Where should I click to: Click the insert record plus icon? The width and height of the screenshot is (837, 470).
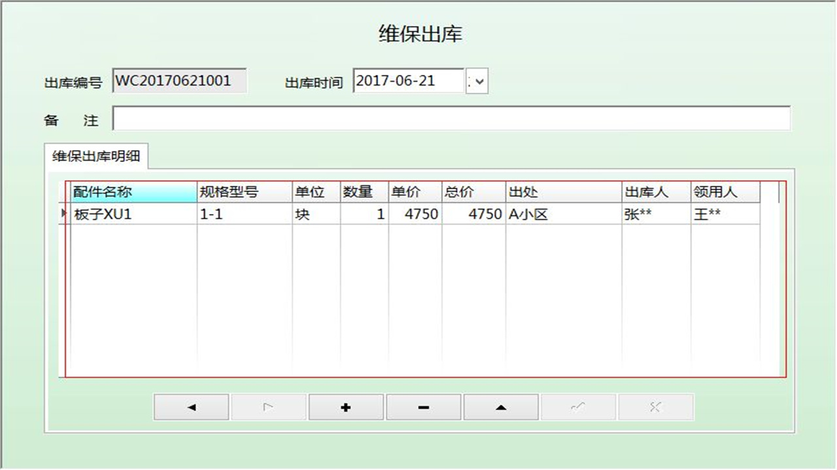coord(346,406)
